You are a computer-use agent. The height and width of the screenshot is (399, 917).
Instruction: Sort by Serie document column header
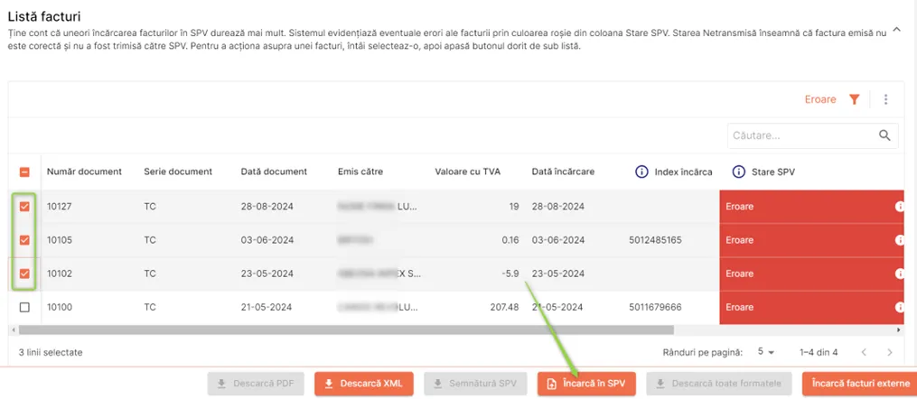178,172
